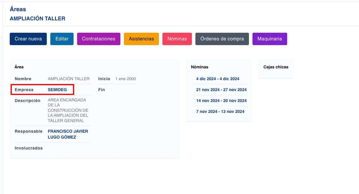Go to Asistencias
Image resolution: width=359 pixels, height=194 pixels.
pyautogui.click(x=141, y=39)
